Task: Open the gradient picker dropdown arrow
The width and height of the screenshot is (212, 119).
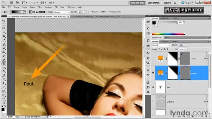Action: click(x=25, y=12)
